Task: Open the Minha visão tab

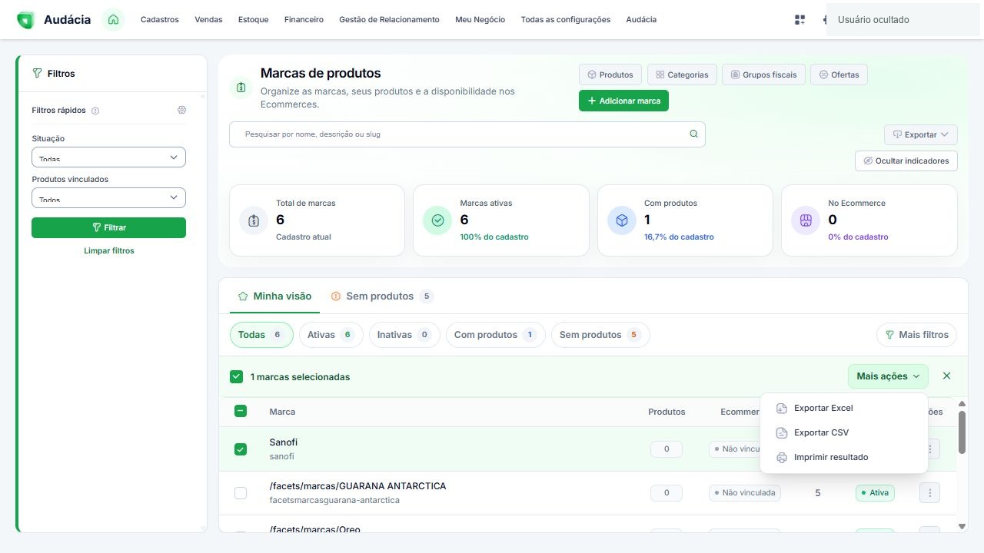Action: (274, 296)
